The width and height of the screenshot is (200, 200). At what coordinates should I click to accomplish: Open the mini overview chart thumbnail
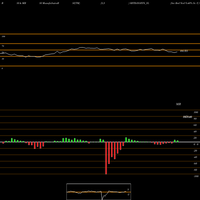(99, 192)
